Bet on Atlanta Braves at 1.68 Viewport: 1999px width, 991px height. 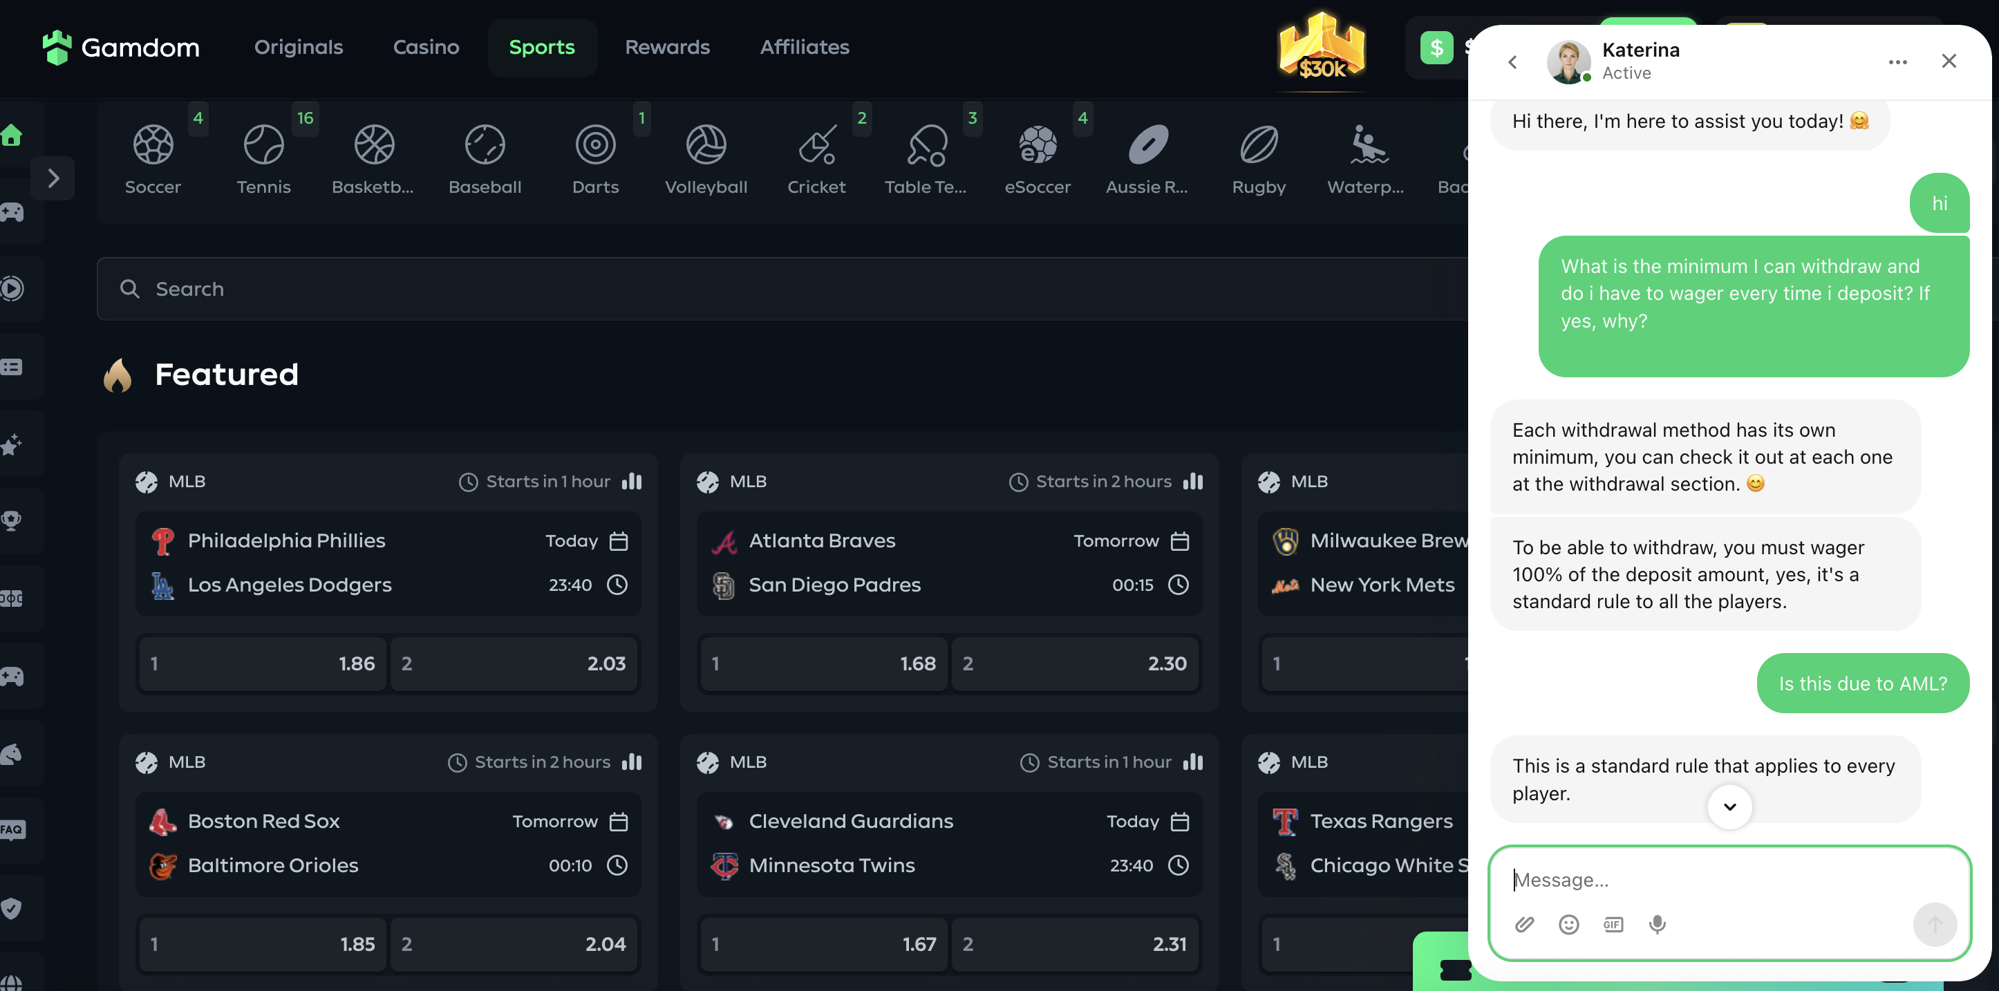click(x=823, y=663)
